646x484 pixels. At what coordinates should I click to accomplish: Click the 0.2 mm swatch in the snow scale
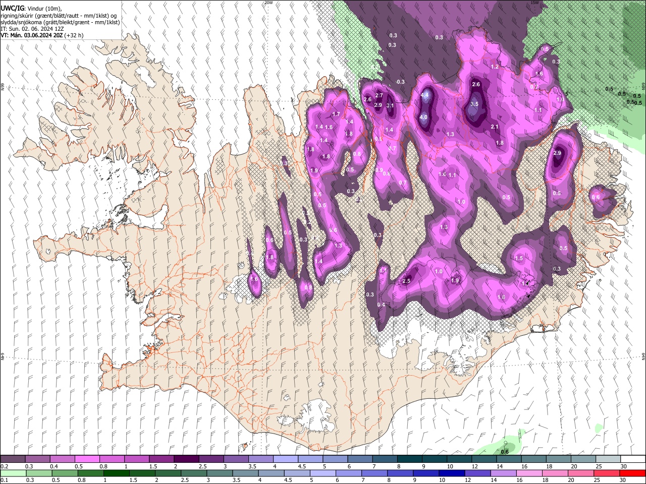(13, 459)
